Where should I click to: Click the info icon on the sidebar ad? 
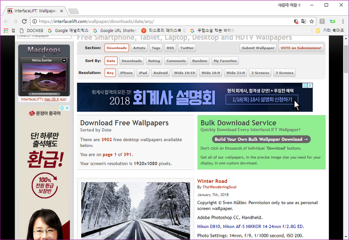pyautogui.click(x=62, y=108)
